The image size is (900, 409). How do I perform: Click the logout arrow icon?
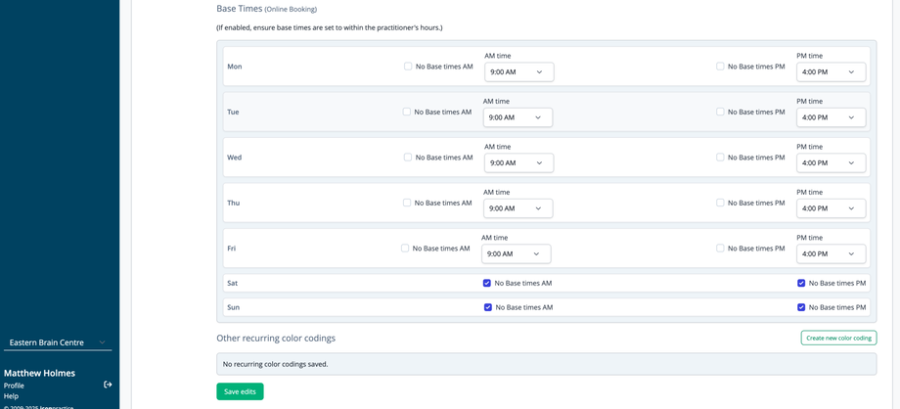pyautogui.click(x=108, y=385)
